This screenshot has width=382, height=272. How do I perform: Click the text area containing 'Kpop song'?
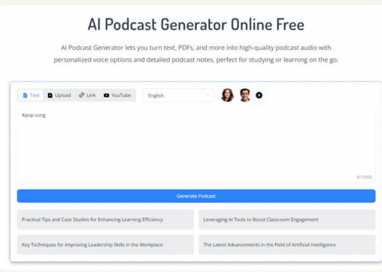tap(196, 146)
